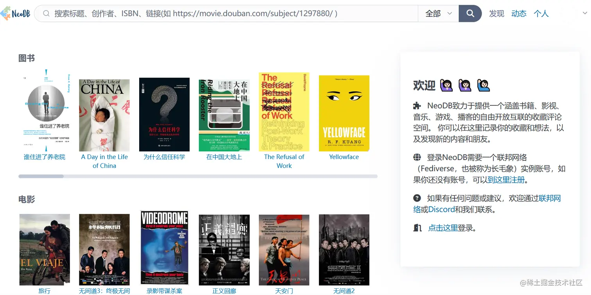591x295 pixels.
Task: Click the puzzle piece icon in welcome panel
Action: 417,105
